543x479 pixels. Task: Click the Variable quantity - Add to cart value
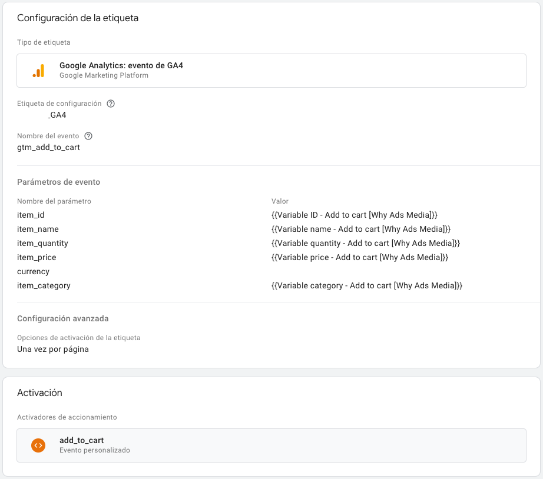point(365,243)
